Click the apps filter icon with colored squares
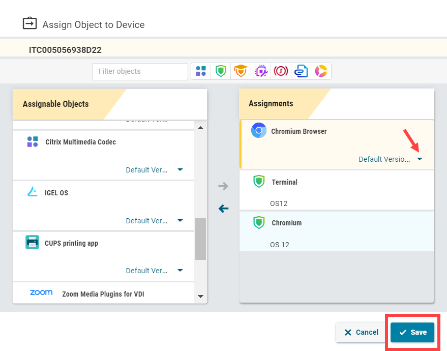The image size is (447, 351). 201,71
